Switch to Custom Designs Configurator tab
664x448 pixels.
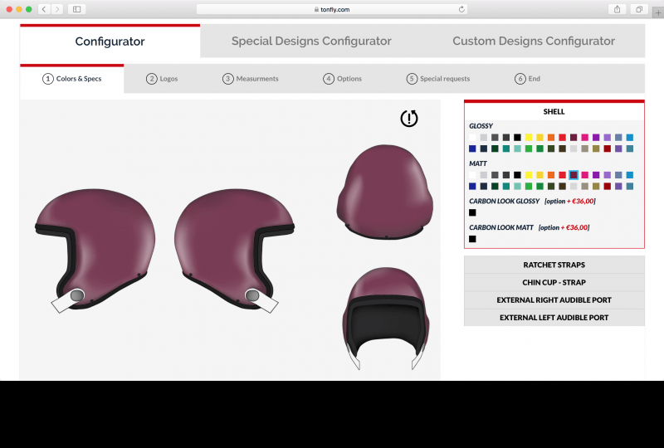click(534, 41)
